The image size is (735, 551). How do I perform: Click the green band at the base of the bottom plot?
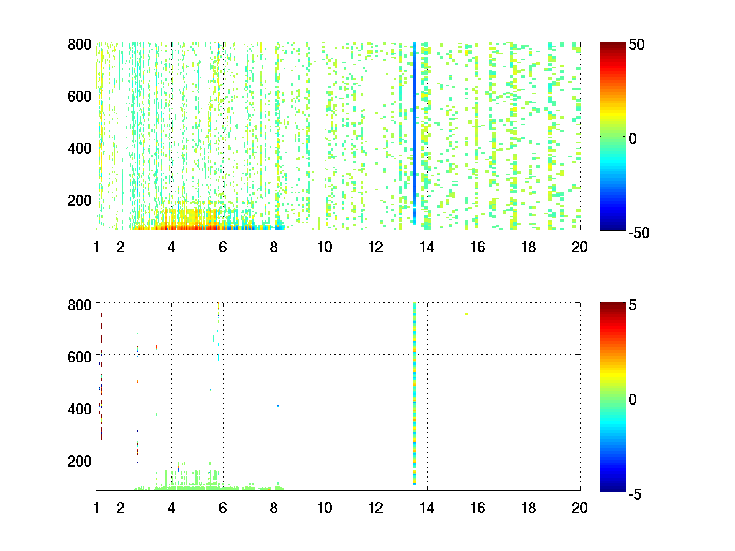(208, 488)
